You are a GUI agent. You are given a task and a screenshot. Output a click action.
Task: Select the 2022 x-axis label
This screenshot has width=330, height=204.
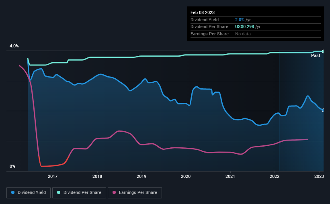point(275,176)
